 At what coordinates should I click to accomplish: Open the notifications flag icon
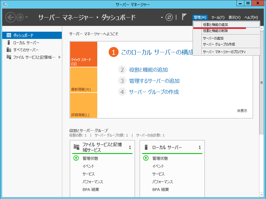[x=184, y=17]
